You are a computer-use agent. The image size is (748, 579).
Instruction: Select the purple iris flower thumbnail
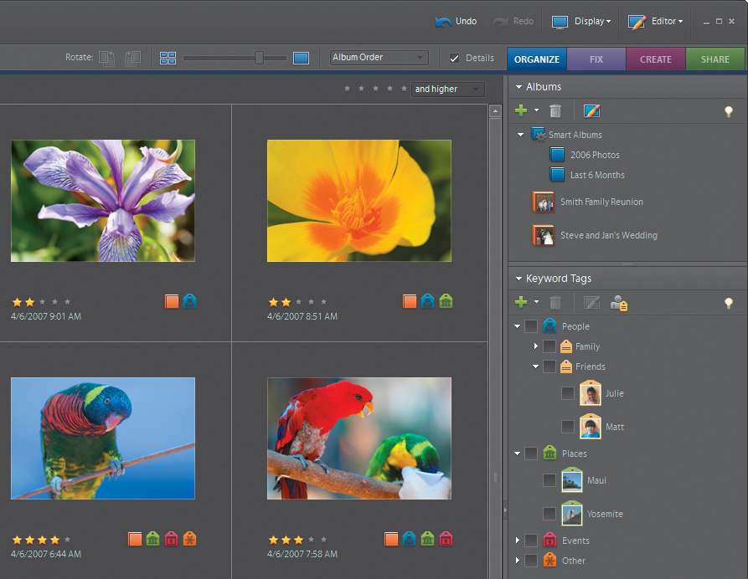point(103,200)
